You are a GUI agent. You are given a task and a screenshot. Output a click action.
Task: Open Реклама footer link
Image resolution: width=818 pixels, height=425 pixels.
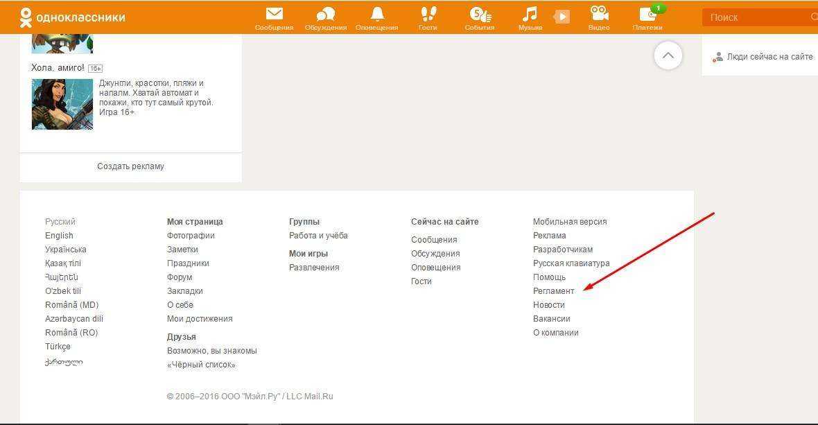pyautogui.click(x=549, y=236)
